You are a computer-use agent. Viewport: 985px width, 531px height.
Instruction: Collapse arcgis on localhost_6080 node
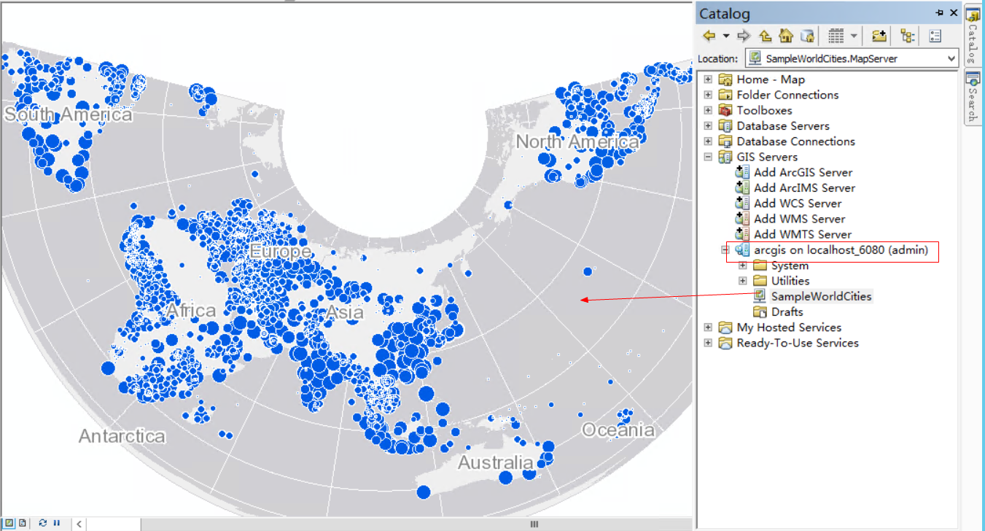725,250
